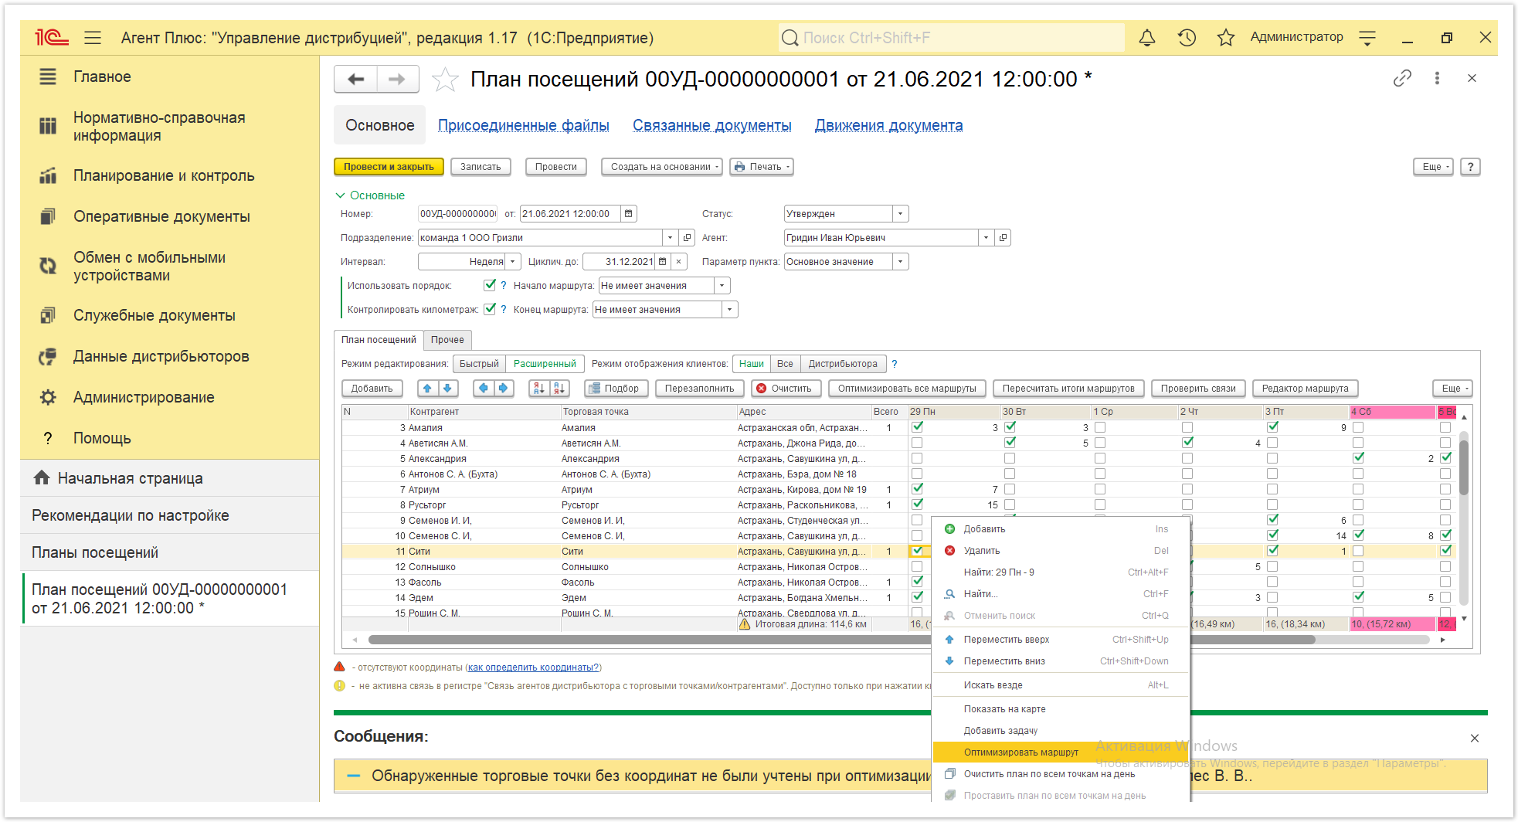Add the document to favorites using the star

445,80
